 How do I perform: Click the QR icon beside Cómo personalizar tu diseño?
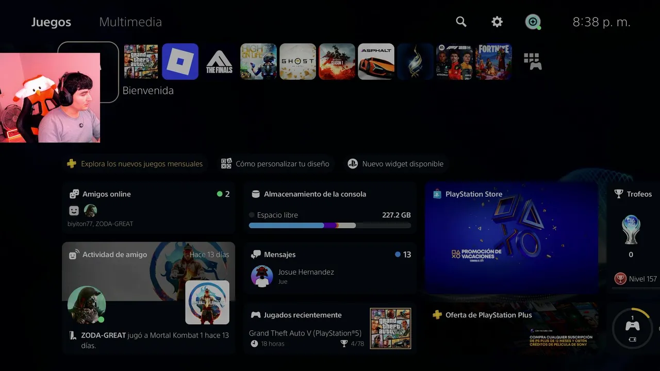click(226, 164)
